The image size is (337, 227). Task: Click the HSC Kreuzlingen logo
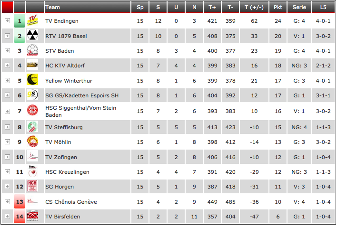pyautogui.click(x=32, y=171)
